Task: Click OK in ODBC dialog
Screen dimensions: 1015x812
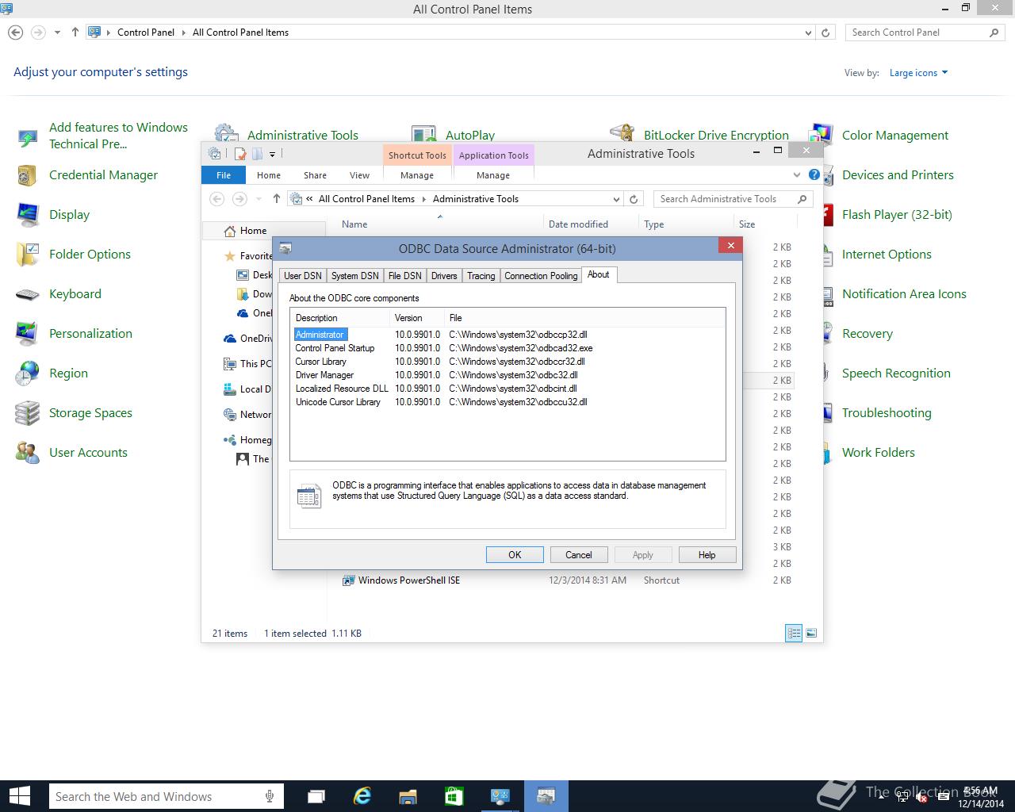Action: tap(515, 555)
